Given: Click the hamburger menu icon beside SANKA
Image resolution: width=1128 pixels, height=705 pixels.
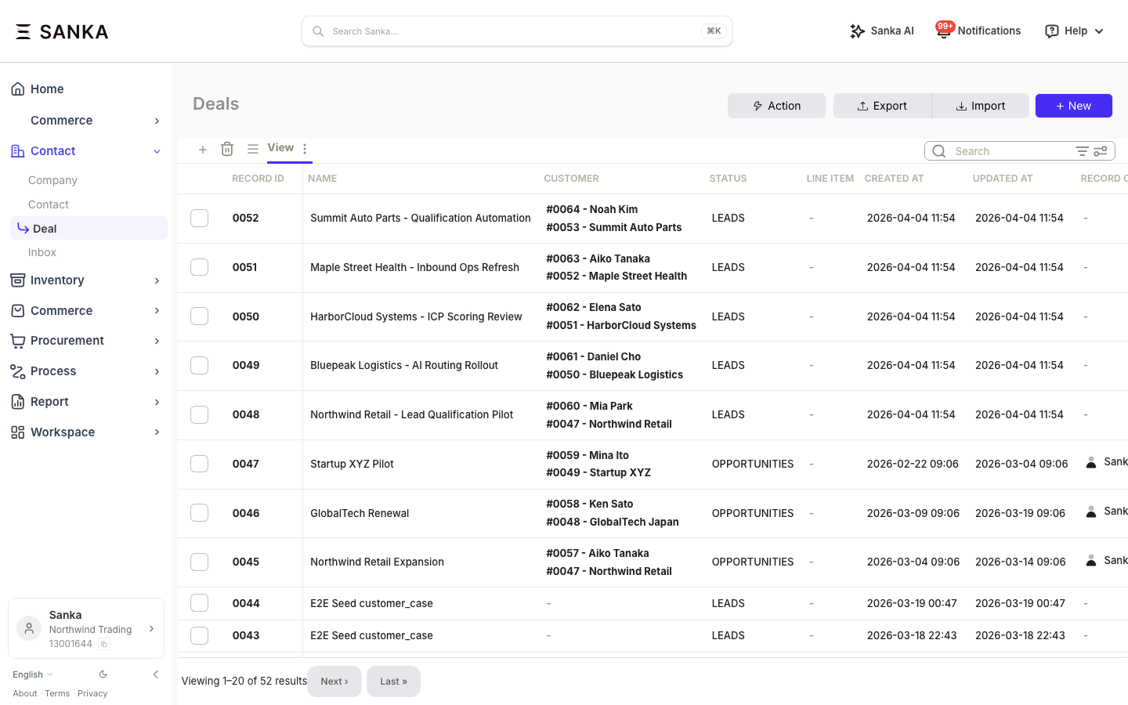Looking at the screenshot, I should coord(23,31).
